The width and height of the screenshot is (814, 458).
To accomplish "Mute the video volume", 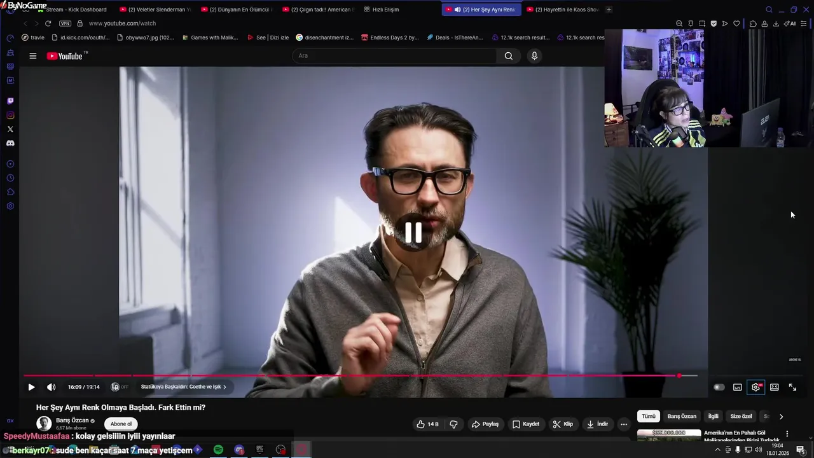I will 52,387.
